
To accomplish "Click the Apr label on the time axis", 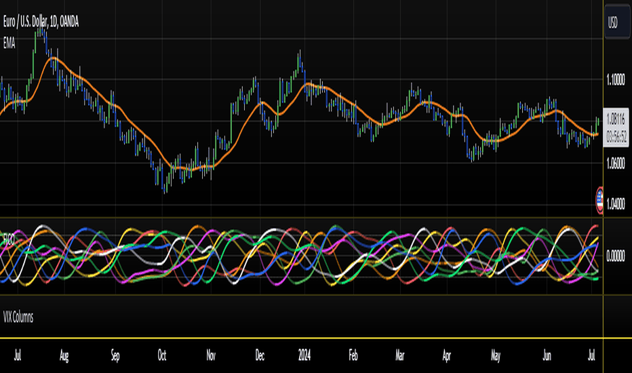I will (447, 355).
